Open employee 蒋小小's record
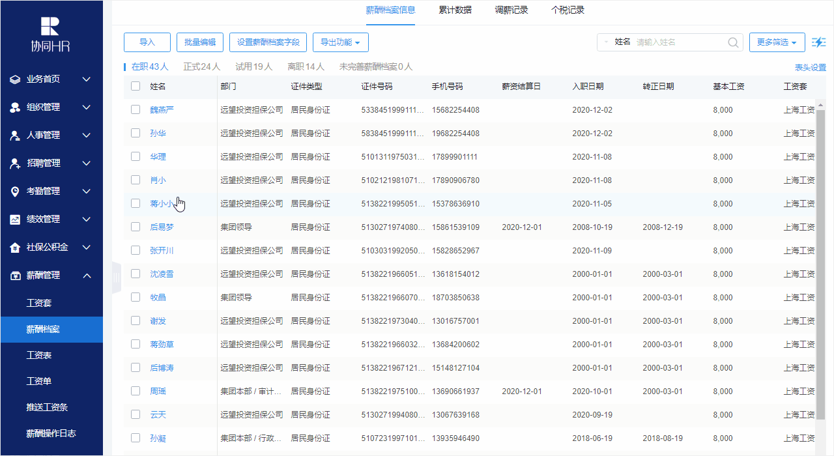The height and width of the screenshot is (456, 834). pos(162,203)
